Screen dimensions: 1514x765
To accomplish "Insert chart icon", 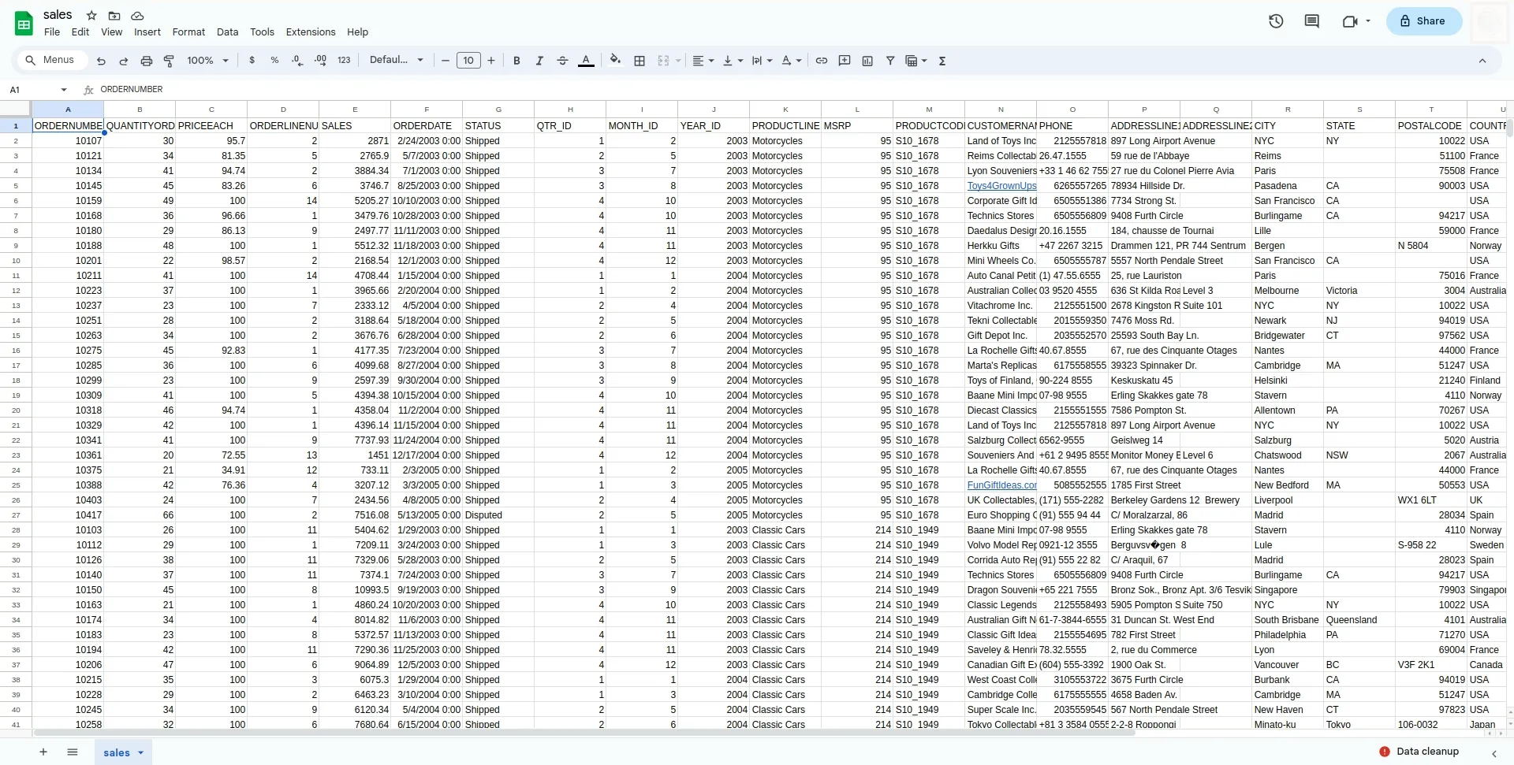I will (867, 61).
